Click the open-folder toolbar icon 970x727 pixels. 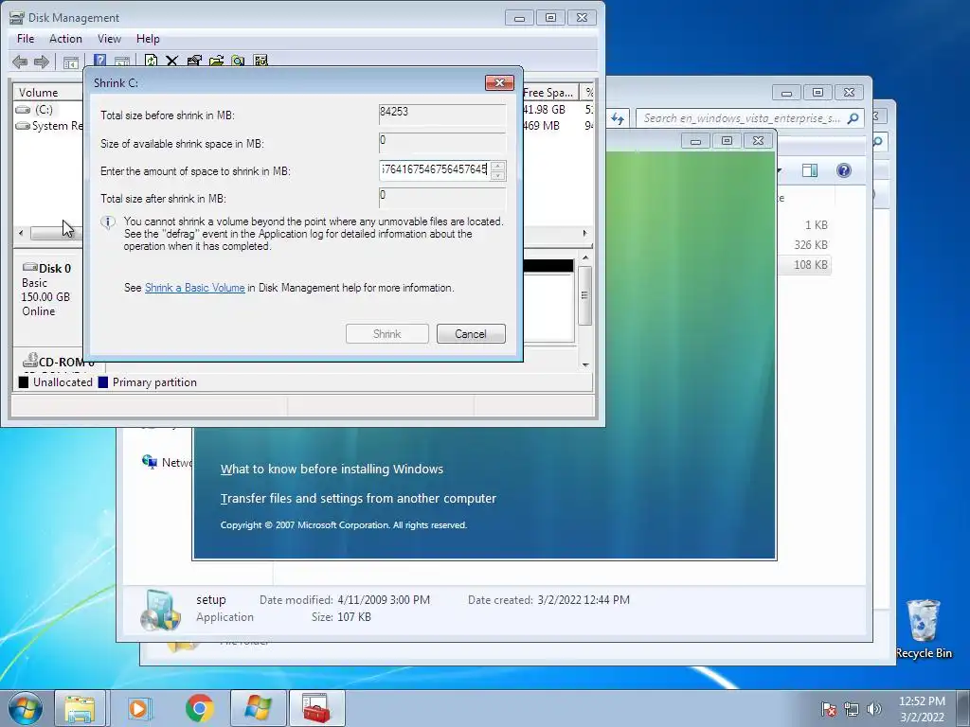pyautogui.click(x=217, y=61)
